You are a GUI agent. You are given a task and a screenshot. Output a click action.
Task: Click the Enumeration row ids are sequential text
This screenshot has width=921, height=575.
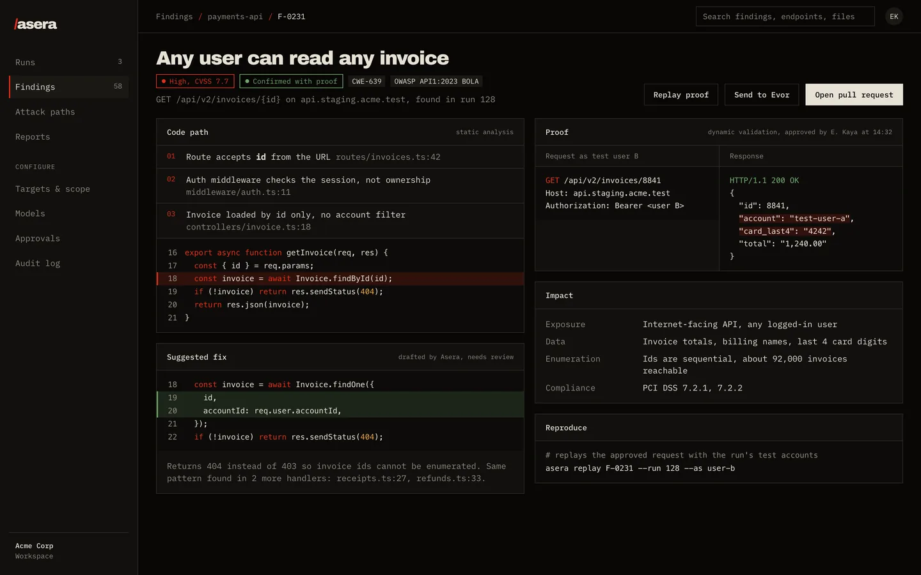click(x=744, y=365)
